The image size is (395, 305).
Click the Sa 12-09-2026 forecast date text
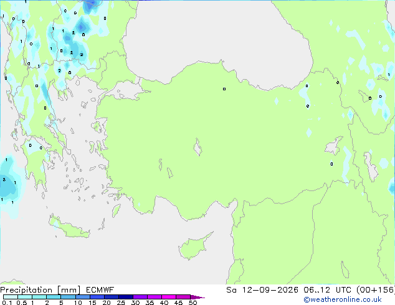tap(262, 290)
